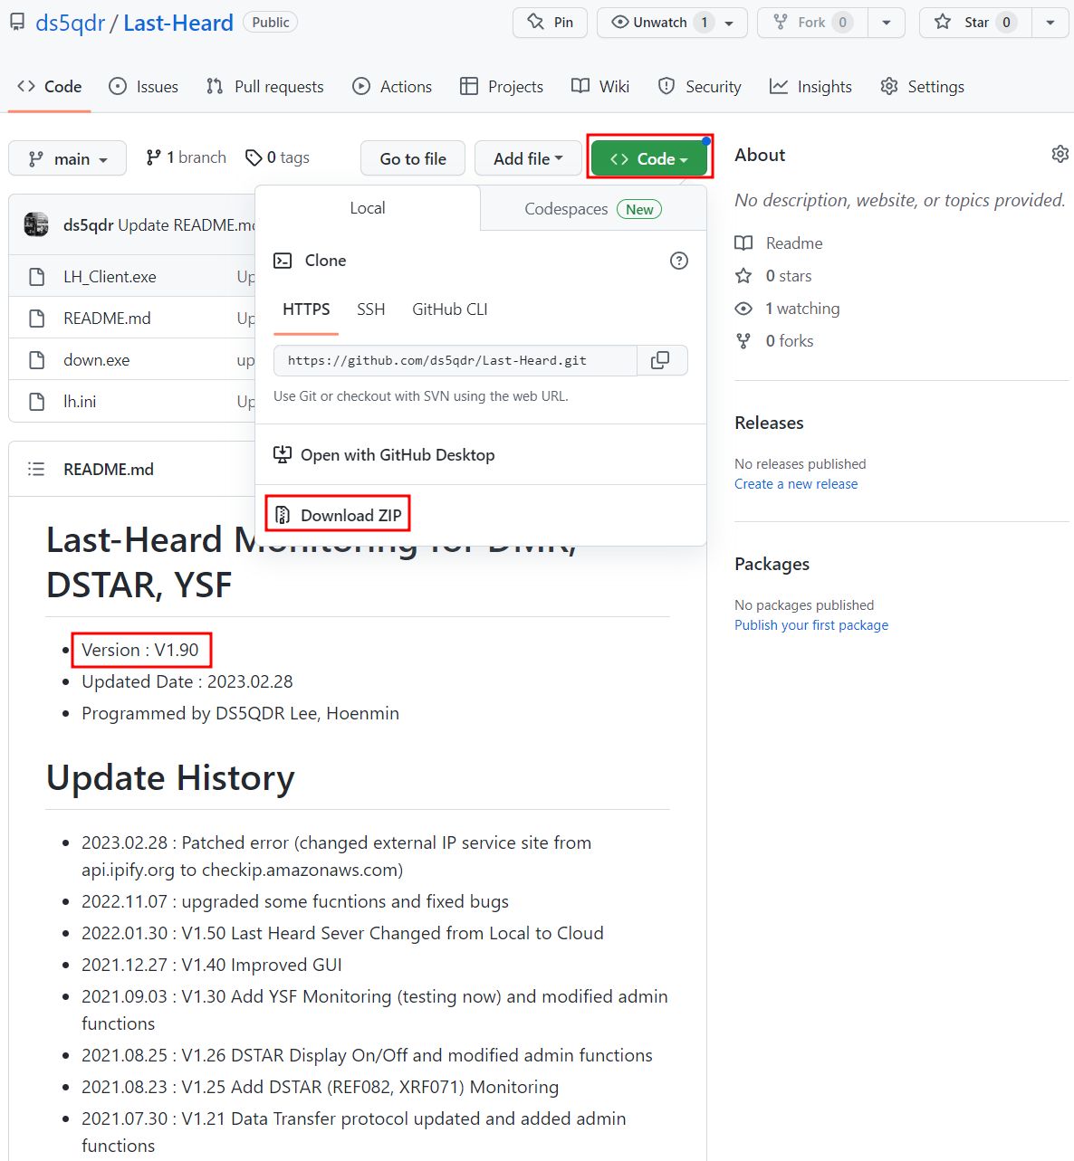Viewport: 1074px width, 1161px height.
Task: Click the ds5qdr avatar in commit row
Action: click(x=36, y=224)
